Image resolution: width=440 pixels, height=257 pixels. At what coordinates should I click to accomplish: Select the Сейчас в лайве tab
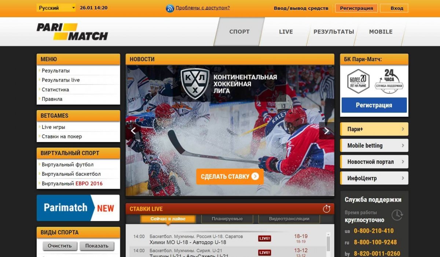tap(168, 219)
